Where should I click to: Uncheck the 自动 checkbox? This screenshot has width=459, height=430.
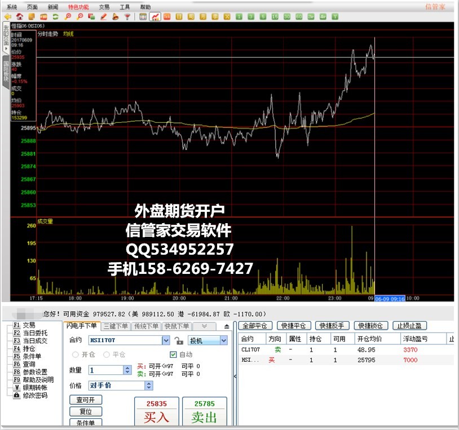173,354
